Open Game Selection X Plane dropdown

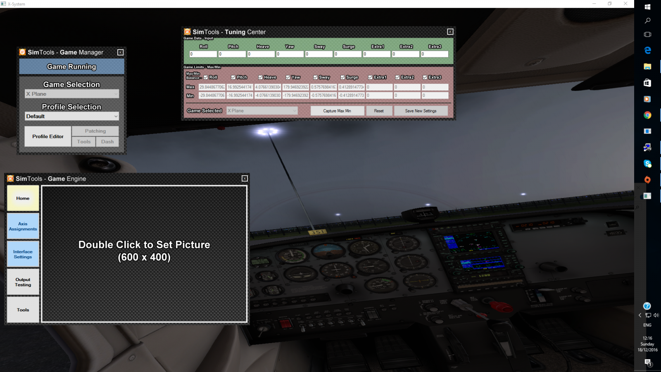point(72,94)
